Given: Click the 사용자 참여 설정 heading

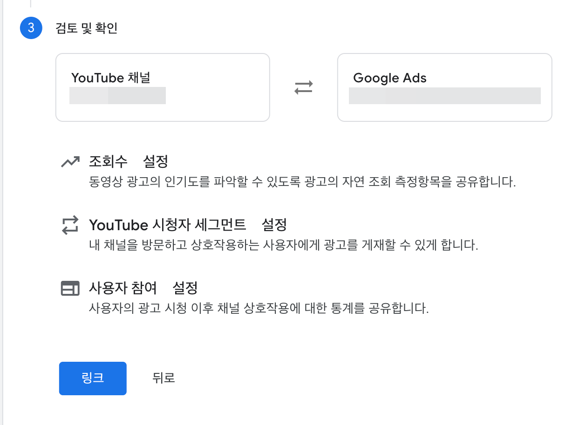Looking at the screenshot, I should (x=143, y=288).
